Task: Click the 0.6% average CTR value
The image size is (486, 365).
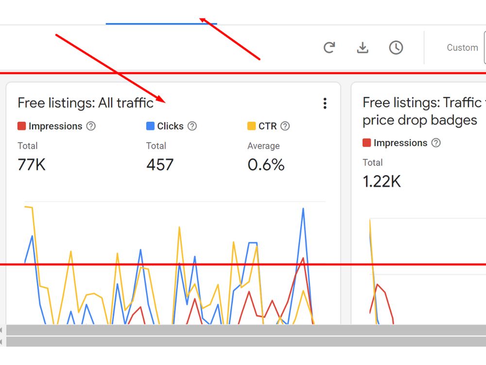Action: pyautogui.click(x=266, y=164)
